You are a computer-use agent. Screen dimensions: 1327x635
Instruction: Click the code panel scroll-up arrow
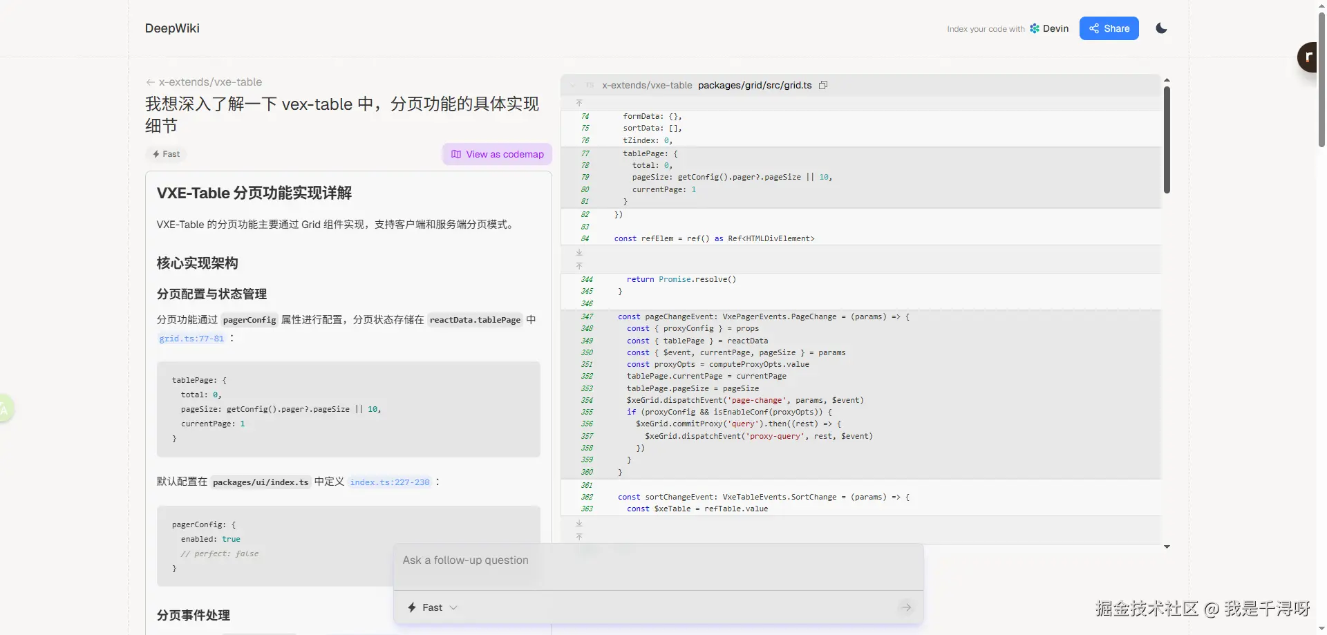(1167, 80)
